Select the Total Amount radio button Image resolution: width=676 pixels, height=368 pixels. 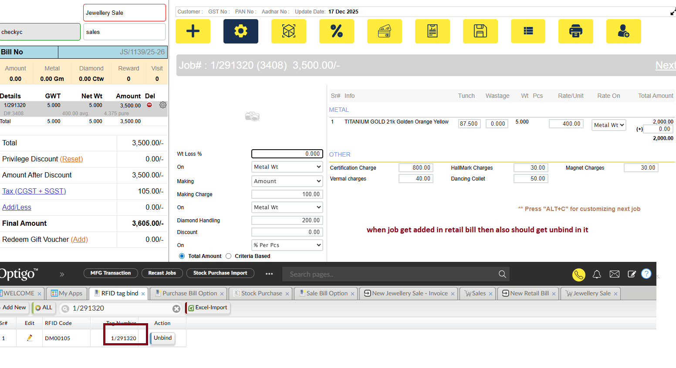coord(182,256)
